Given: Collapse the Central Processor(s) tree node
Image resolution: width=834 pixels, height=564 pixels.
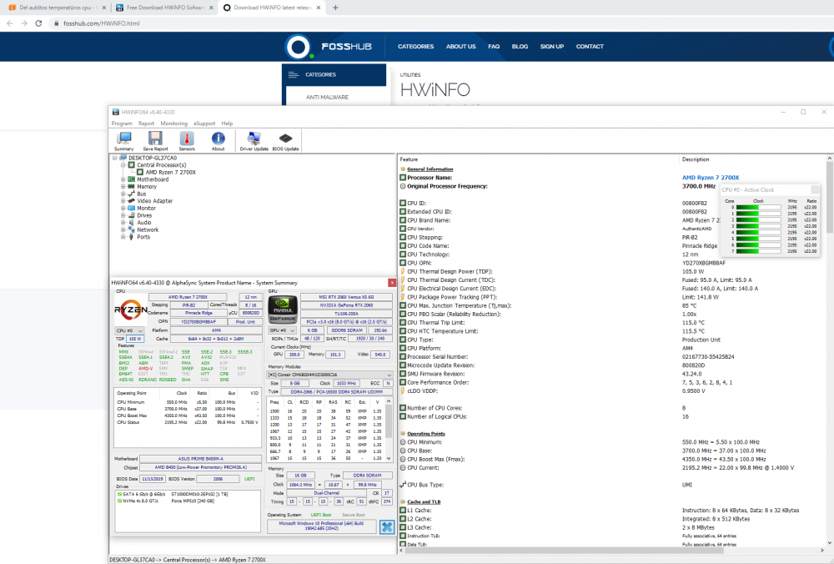Looking at the screenshot, I should pyautogui.click(x=123, y=165).
